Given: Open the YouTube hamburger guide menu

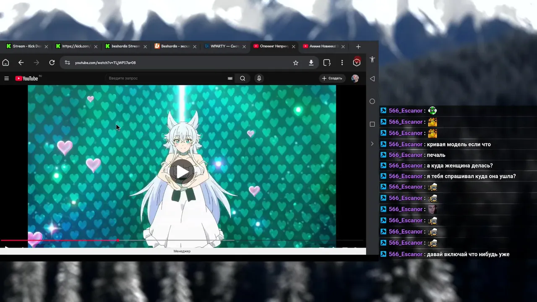Looking at the screenshot, I should point(6,78).
